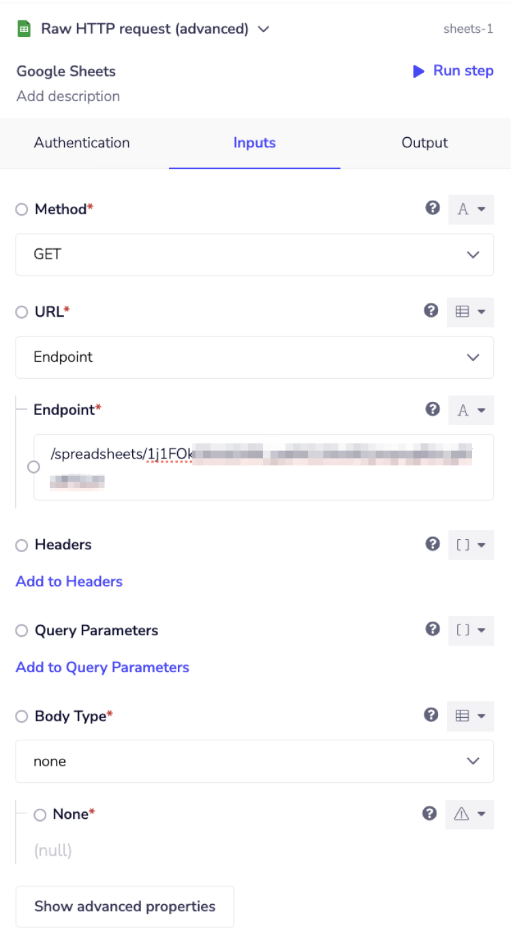Screen dimensions: 511x939
Task: Open the warning type selector beside None
Action: tap(470, 814)
